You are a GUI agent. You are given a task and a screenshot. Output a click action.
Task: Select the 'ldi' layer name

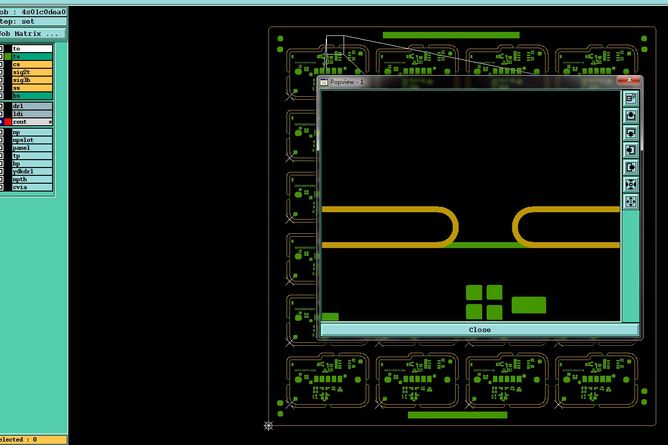32,114
